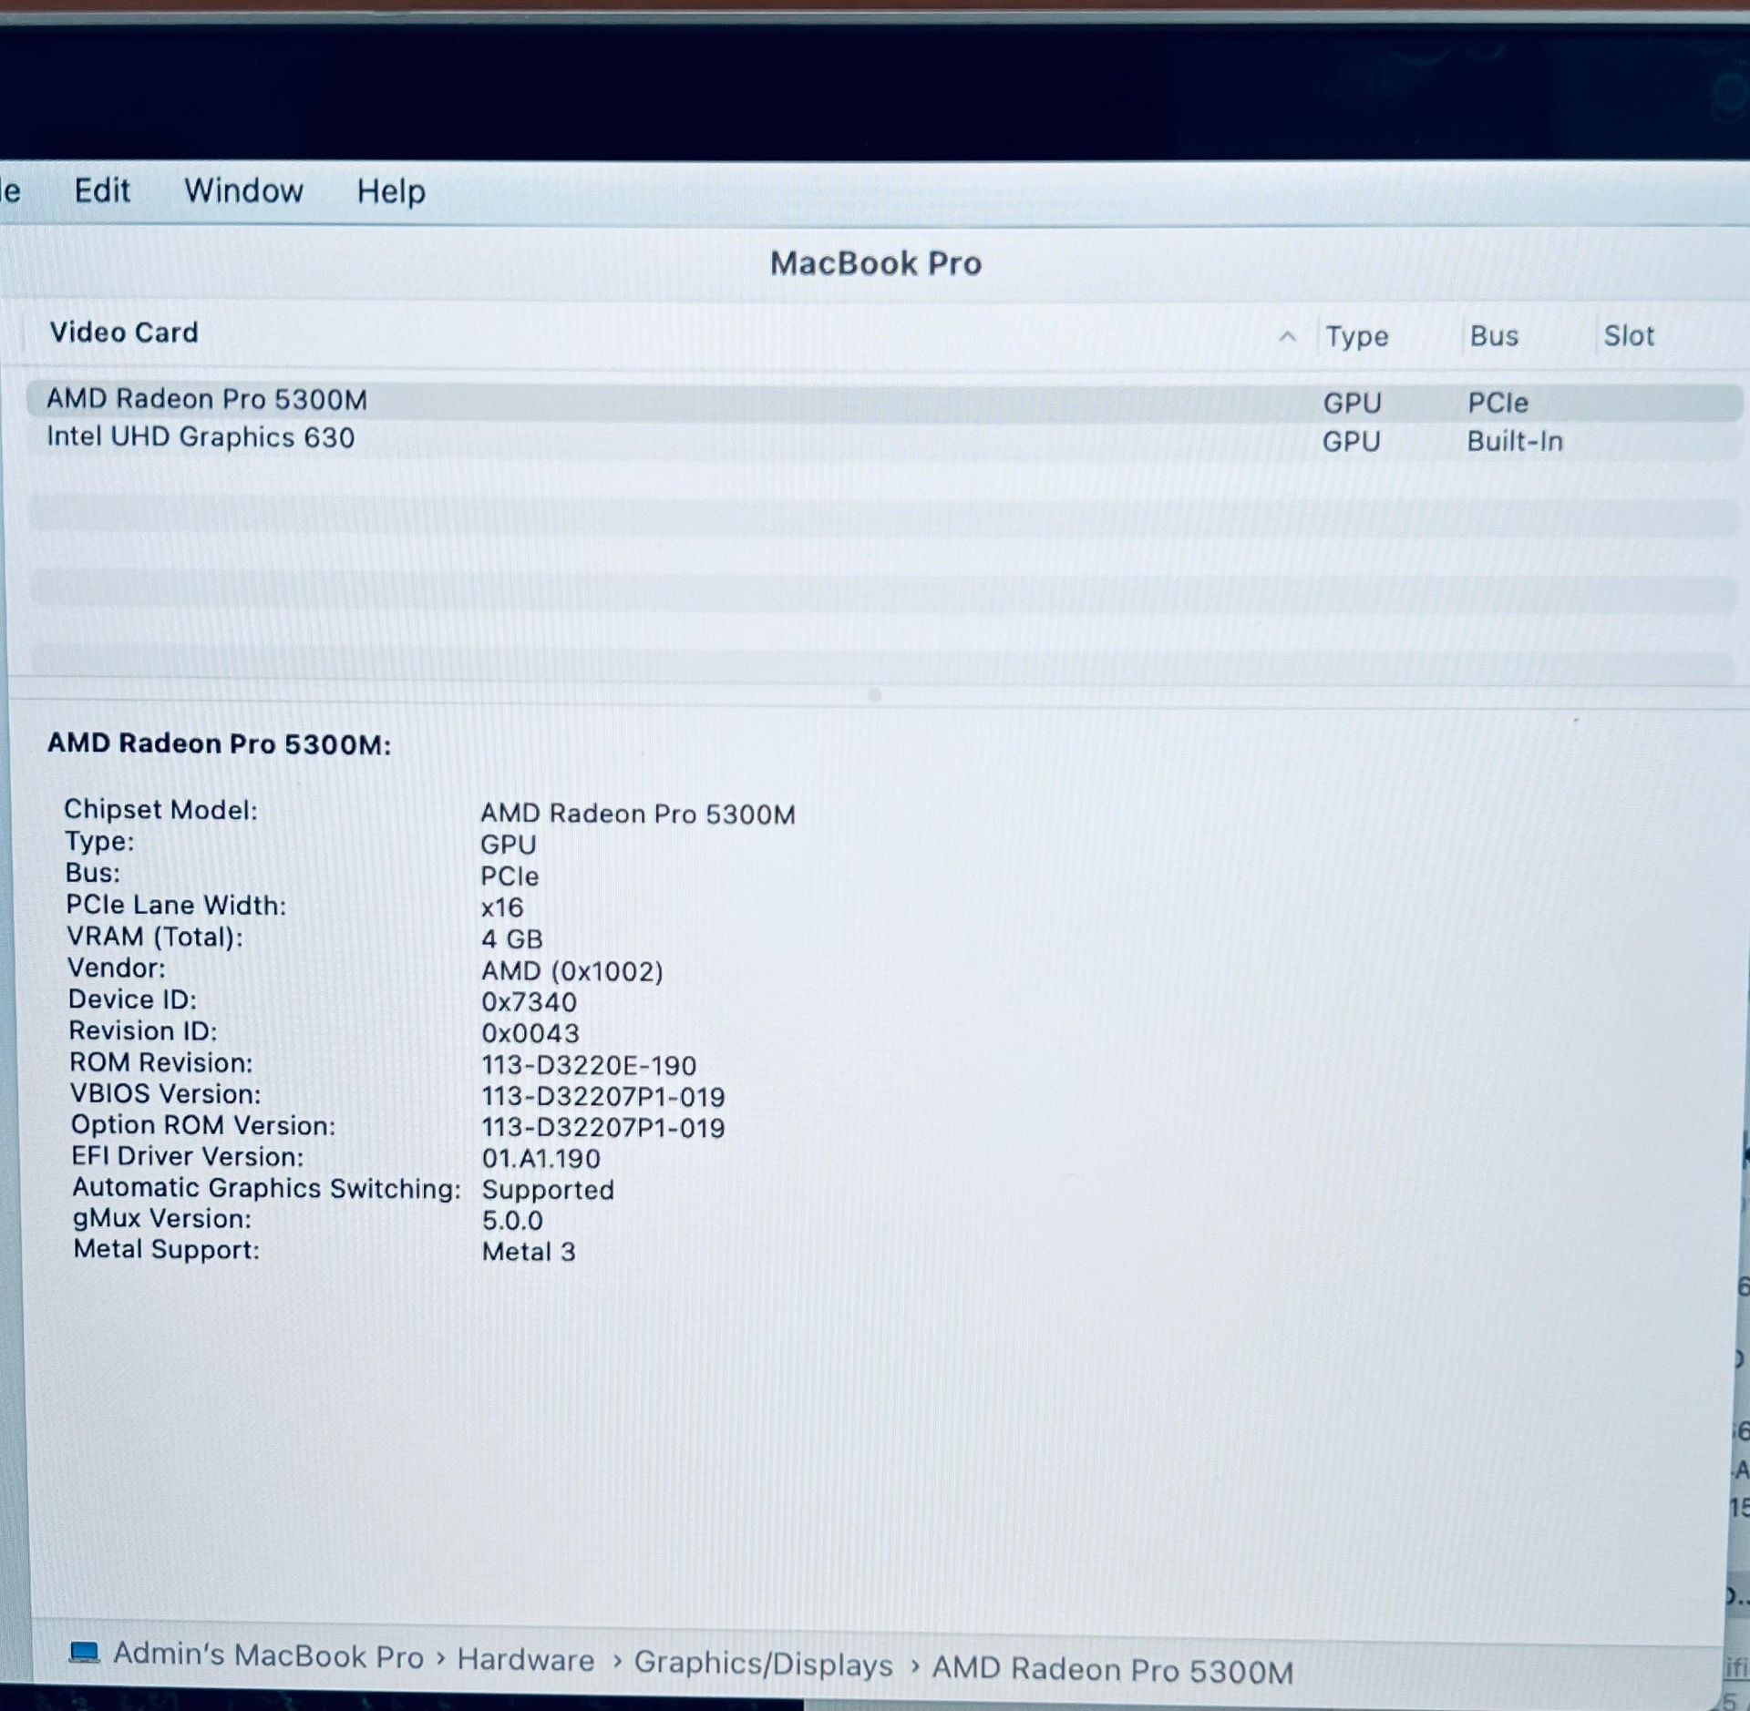Screen dimensions: 1750x1711
Task: Click the PCIe bus cell in AMD row
Action: [1498, 403]
